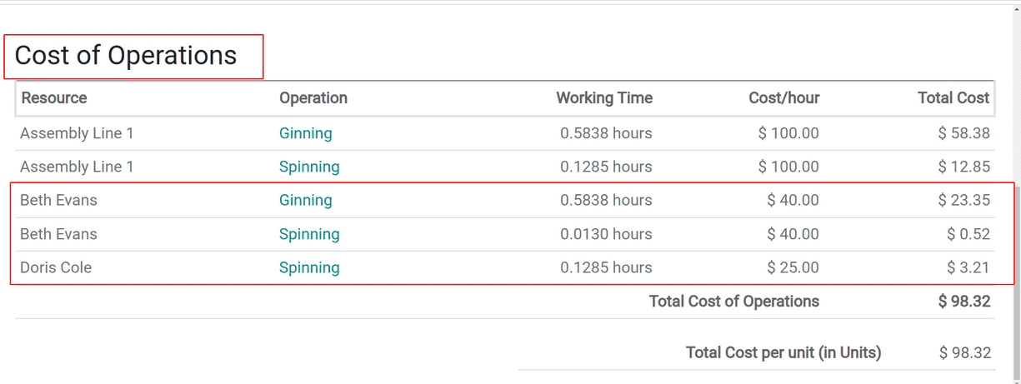Select the Doris Cole resource cell
This screenshot has height=384, width=1021.
56,267
